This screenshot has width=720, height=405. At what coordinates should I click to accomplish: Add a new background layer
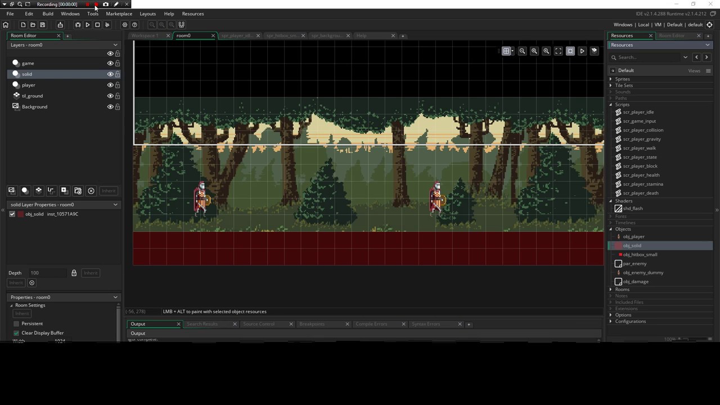pos(11,191)
